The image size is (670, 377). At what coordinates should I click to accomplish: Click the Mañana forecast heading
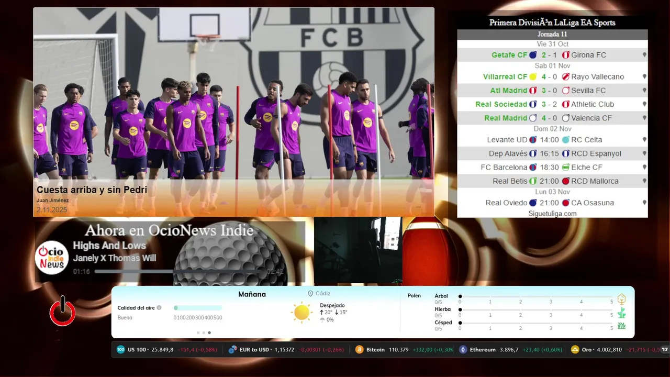252,294
